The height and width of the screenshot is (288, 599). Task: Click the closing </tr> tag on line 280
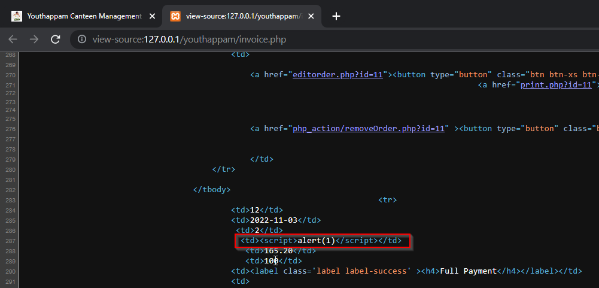[x=224, y=169]
